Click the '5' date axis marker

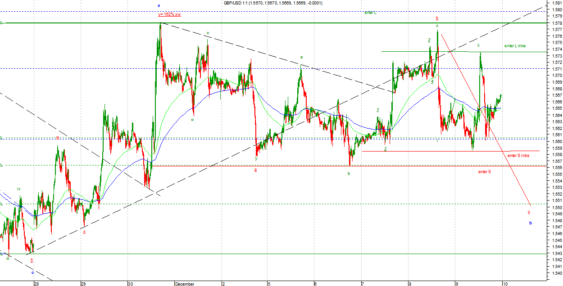click(269, 284)
